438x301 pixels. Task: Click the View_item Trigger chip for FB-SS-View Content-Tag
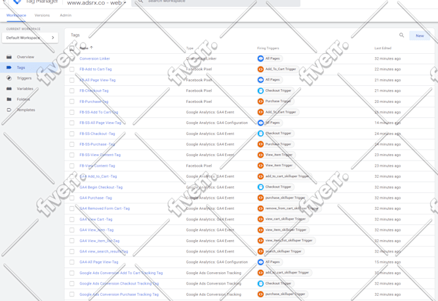(x=276, y=155)
